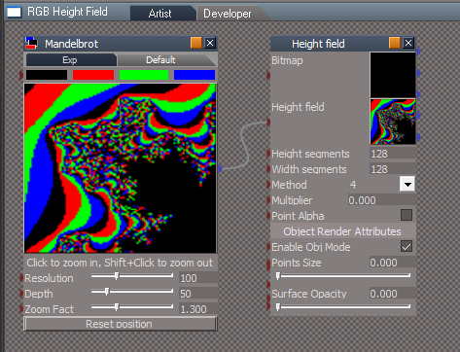
Task: Click the orange square on Height field header
Action: (x=395, y=43)
